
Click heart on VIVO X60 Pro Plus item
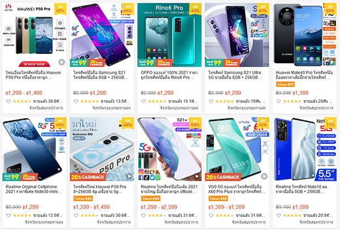pyautogui.click(x=211, y=215)
